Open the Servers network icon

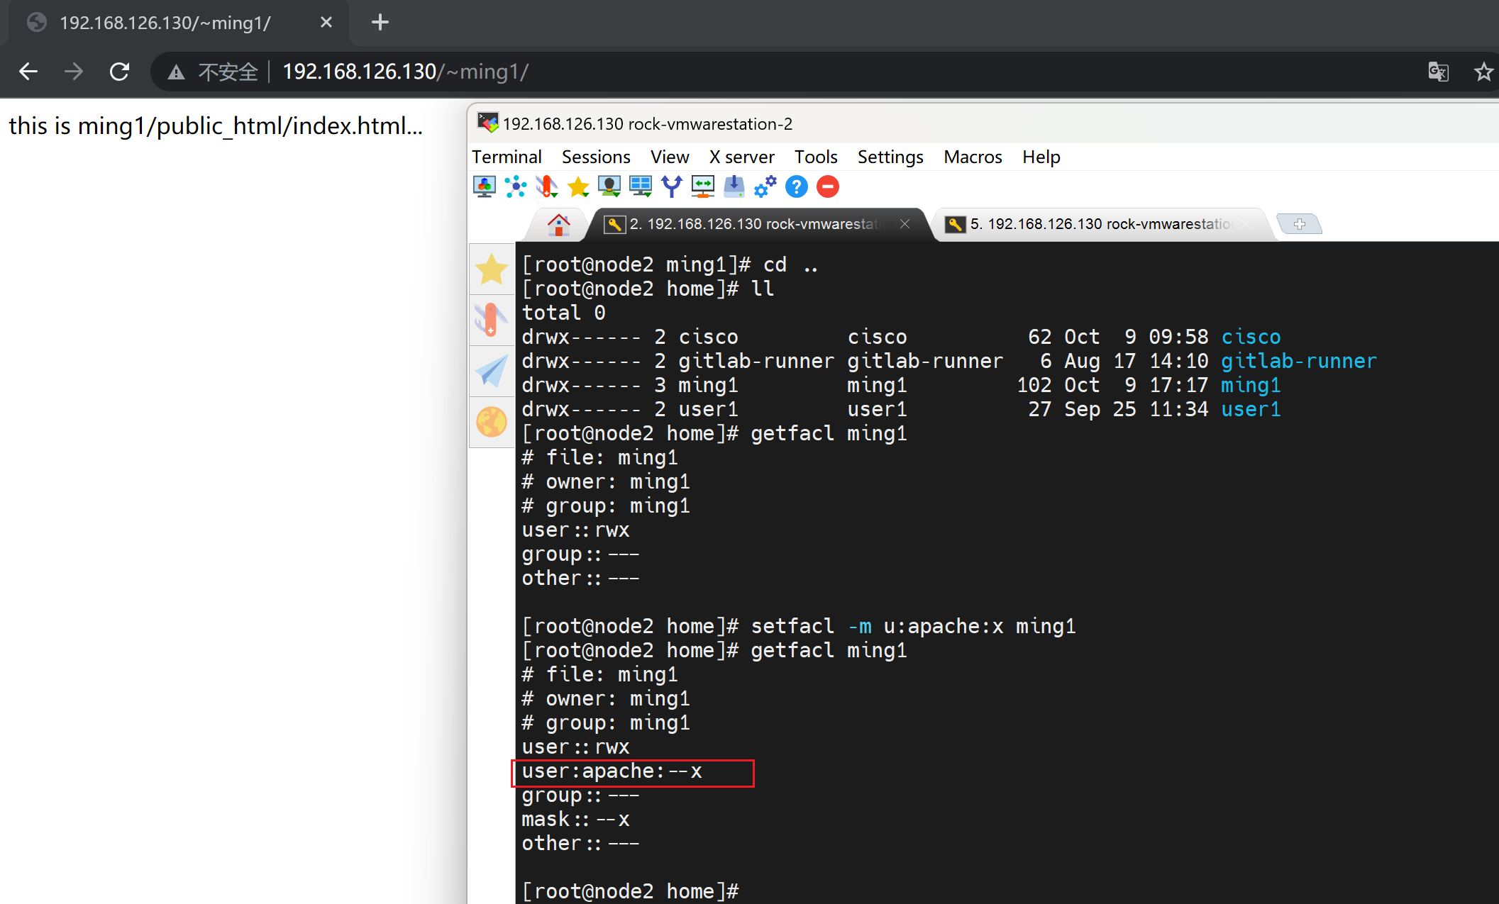(x=516, y=187)
